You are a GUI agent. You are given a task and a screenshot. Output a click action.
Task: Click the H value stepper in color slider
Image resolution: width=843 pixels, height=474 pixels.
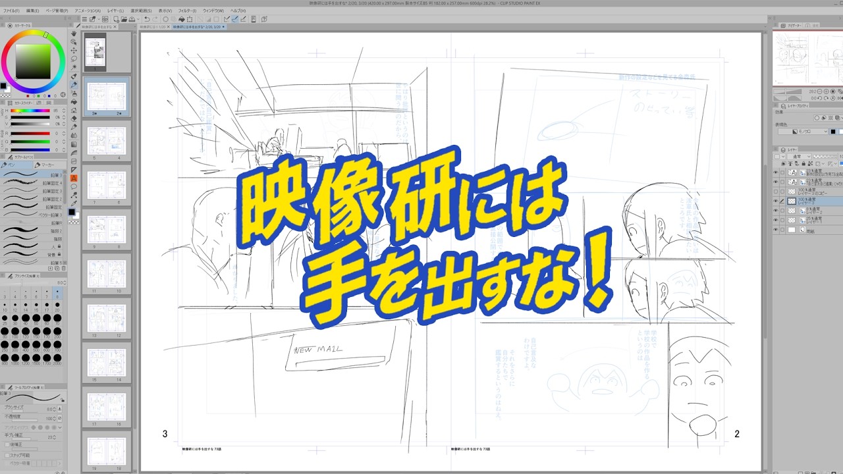pos(64,111)
